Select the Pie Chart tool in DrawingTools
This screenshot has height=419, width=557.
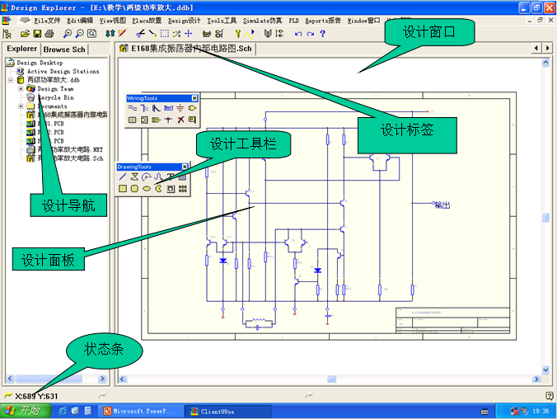[x=158, y=189]
